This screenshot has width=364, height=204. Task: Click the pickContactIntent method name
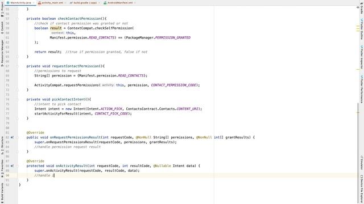(x=69, y=100)
